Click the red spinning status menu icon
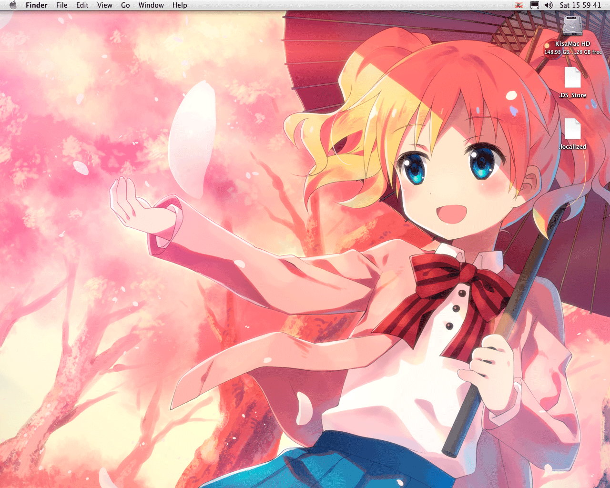Image resolution: width=610 pixels, height=488 pixels. pos(519,5)
